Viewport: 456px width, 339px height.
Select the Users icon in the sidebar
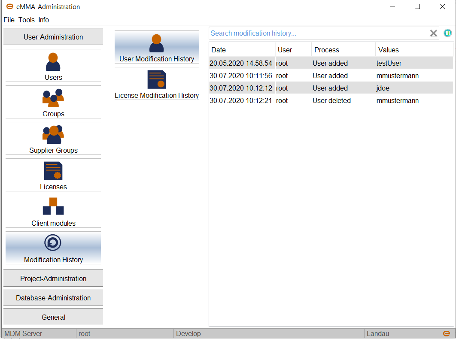tap(53, 65)
